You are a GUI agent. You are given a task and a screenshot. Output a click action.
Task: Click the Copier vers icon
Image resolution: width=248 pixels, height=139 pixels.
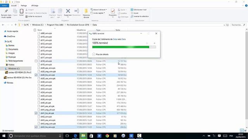tap(60, 11)
